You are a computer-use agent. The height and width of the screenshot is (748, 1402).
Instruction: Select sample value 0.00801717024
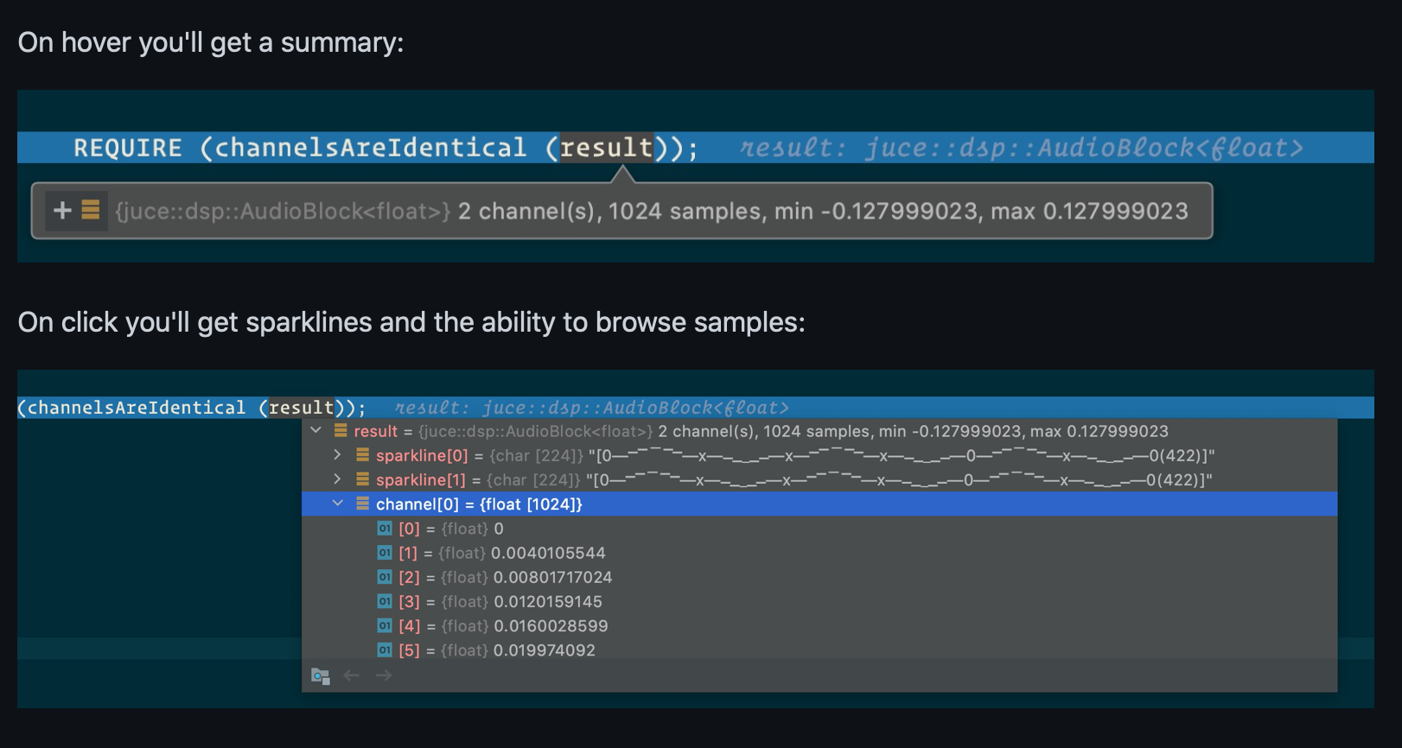(x=552, y=577)
